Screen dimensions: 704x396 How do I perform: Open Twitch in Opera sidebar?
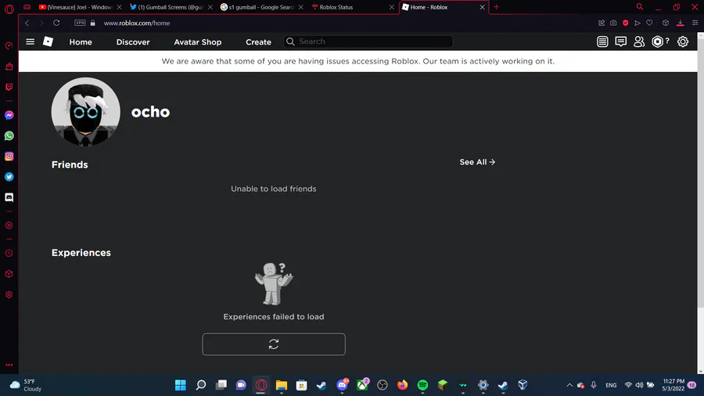pos(9,87)
